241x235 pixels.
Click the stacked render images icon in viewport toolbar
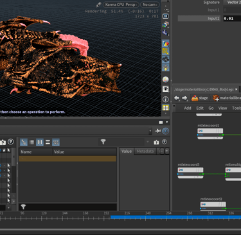165,24
